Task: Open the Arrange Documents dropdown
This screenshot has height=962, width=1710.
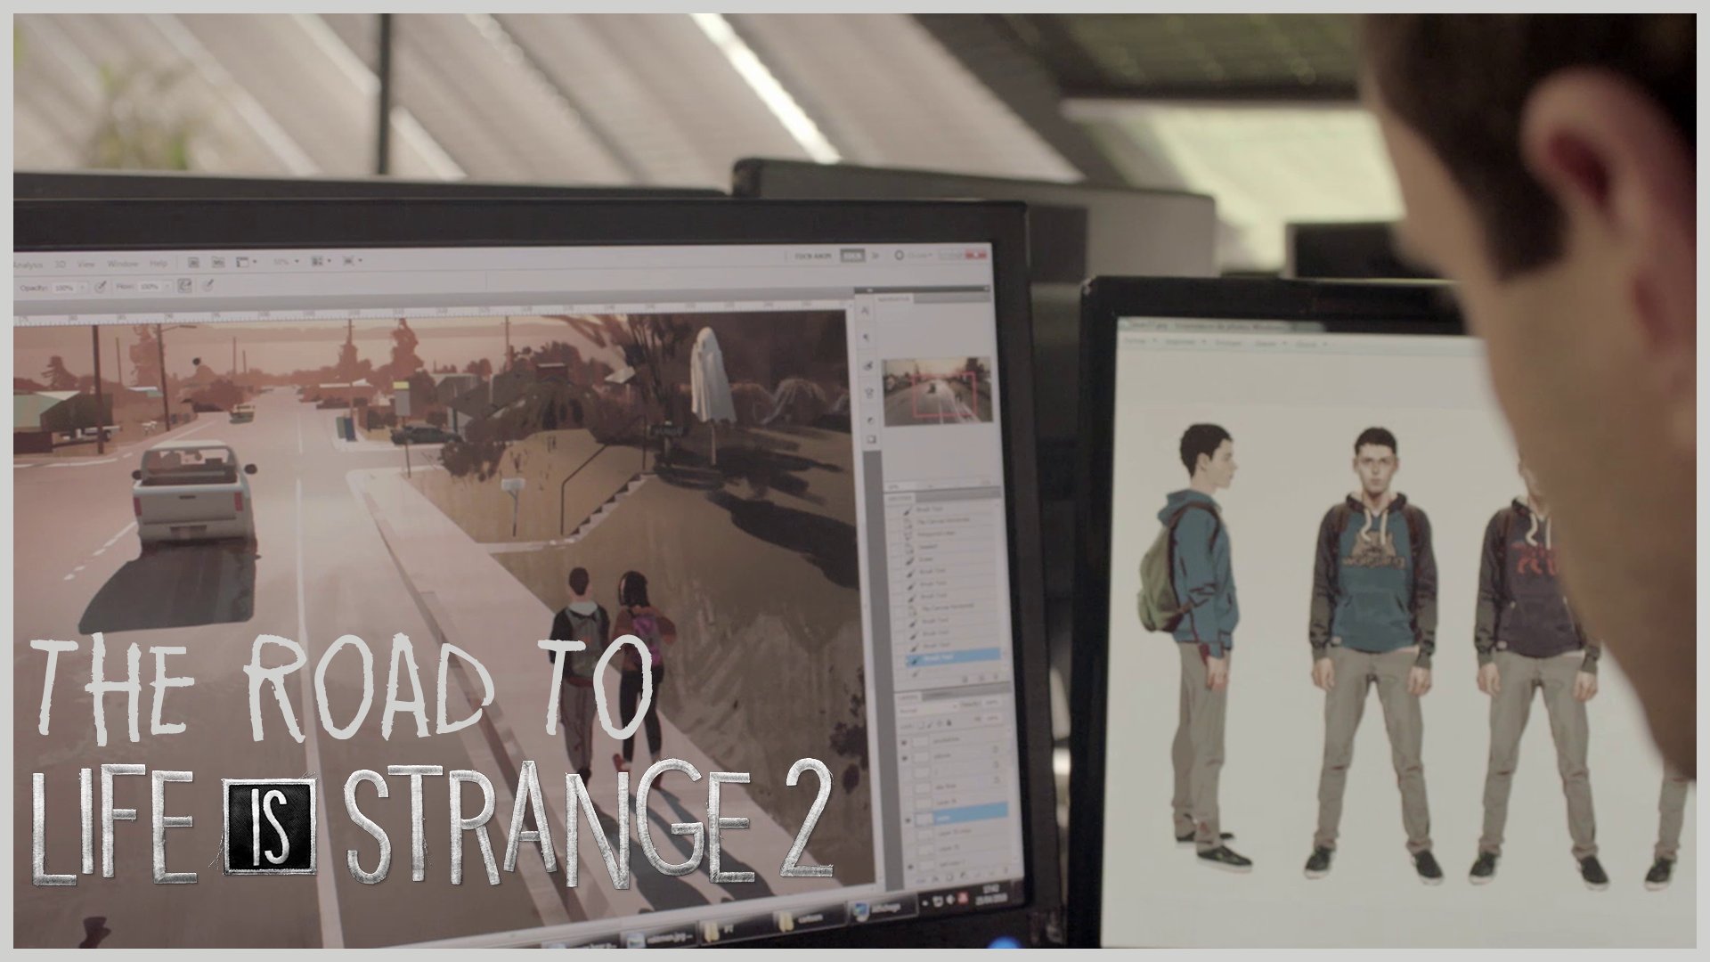Action: 321,262
